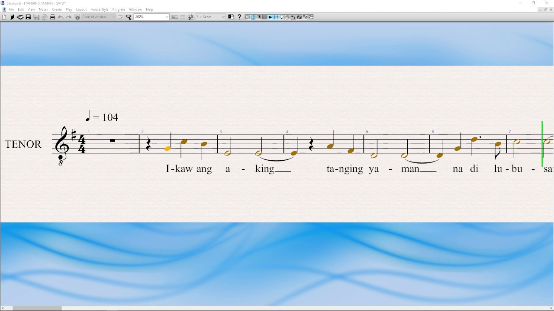Toggle the Navigator window
The width and height of the screenshot is (554, 311).
[247, 17]
